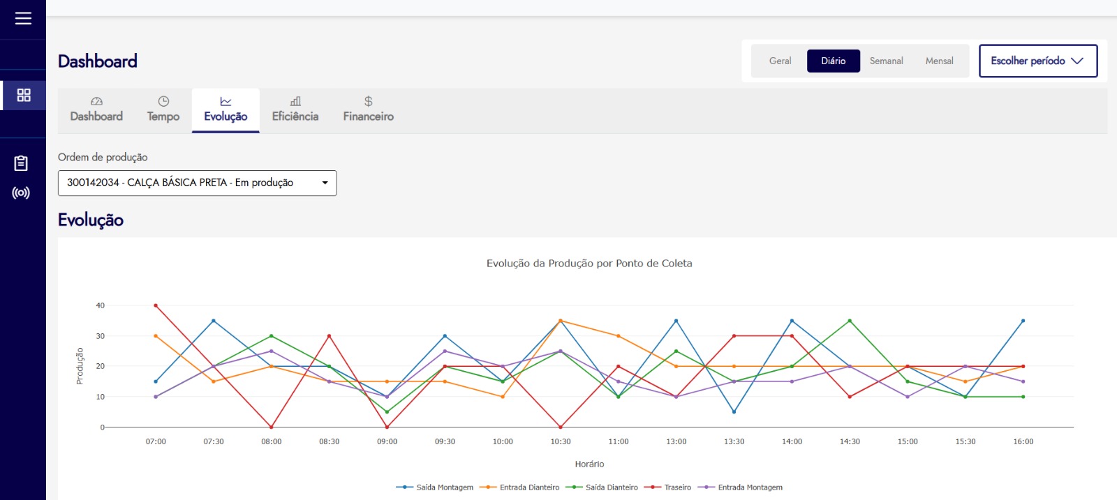The image size is (1117, 500).
Task: Click the 16:00 Saída Montagem data point
Action: (1023, 321)
